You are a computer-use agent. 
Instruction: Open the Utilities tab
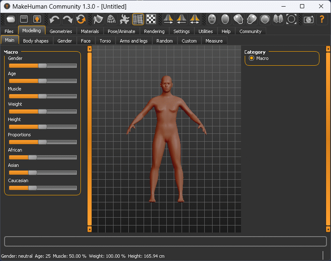(x=206, y=31)
